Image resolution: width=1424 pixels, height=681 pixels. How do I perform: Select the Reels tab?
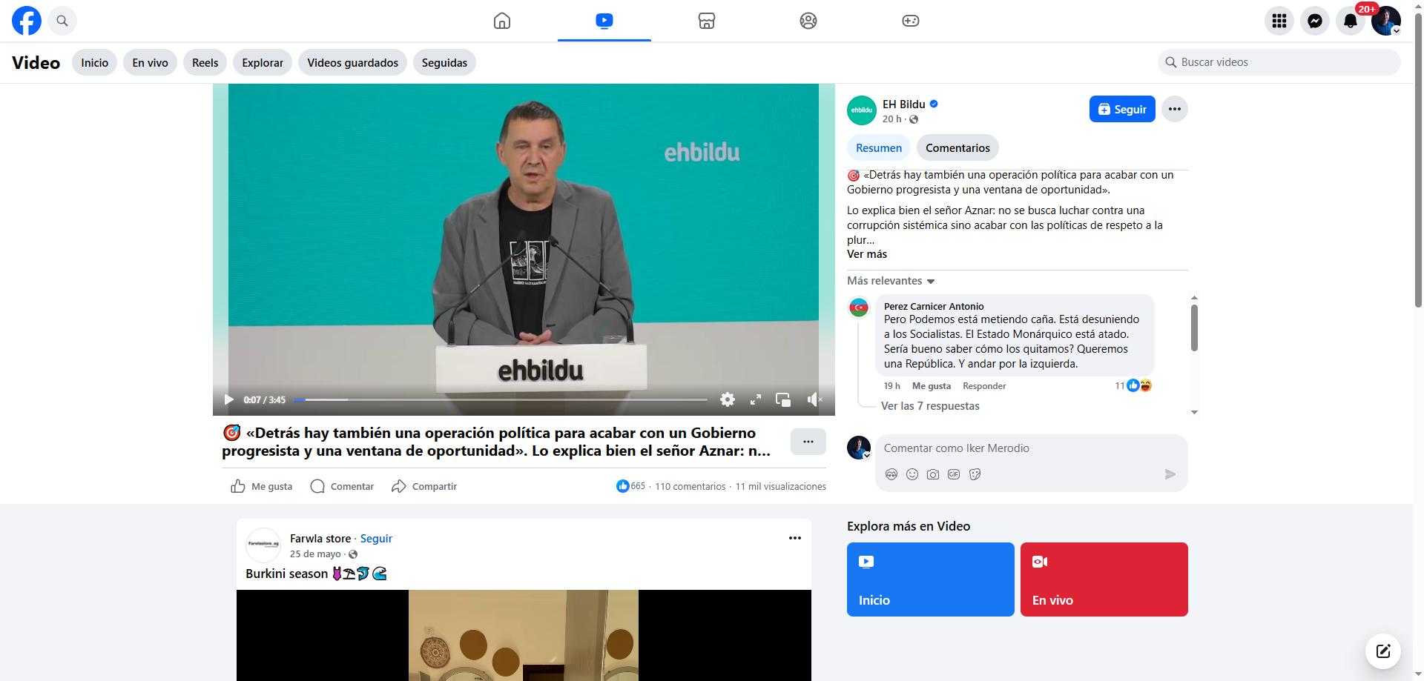pyautogui.click(x=205, y=62)
